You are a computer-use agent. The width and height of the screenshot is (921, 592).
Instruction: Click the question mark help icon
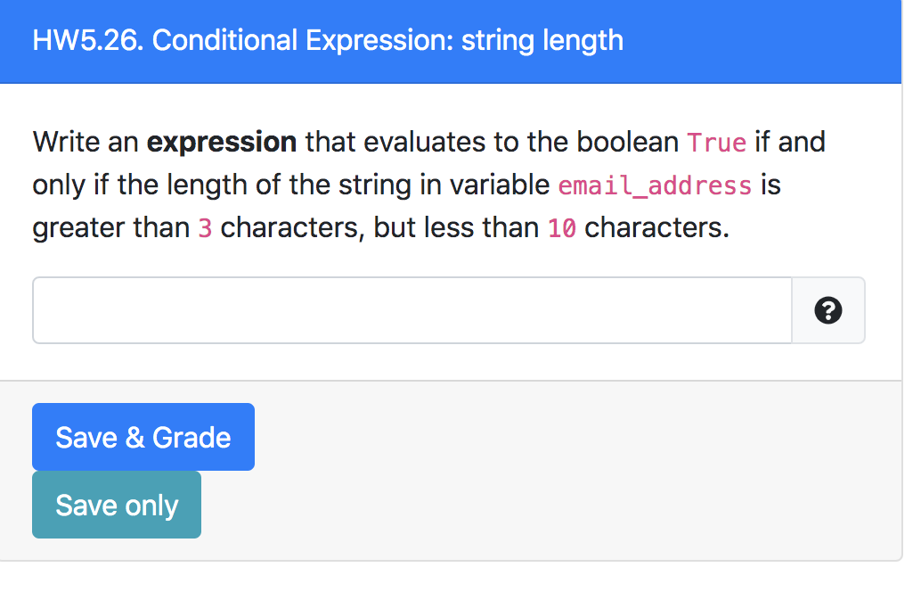click(828, 310)
